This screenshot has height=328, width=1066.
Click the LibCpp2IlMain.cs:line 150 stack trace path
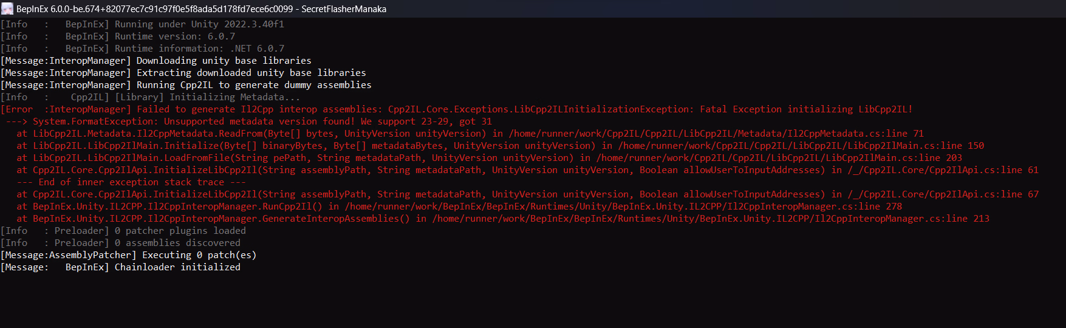(801, 146)
